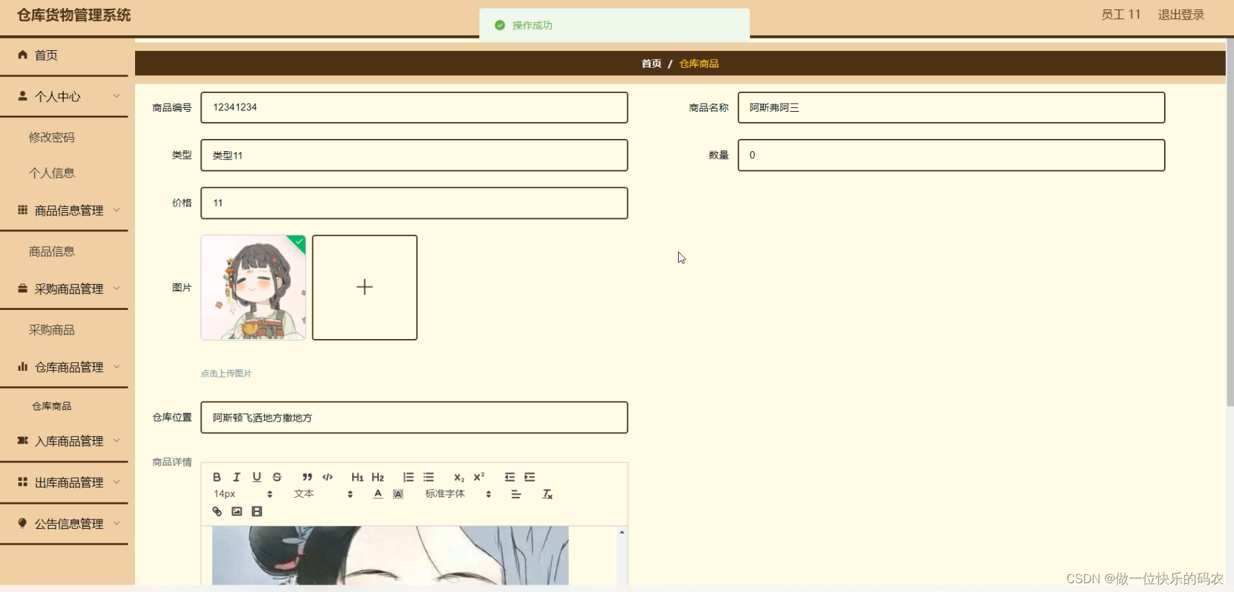Toggle bold formatting in the editor
The width and height of the screenshot is (1234, 592).
[217, 477]
